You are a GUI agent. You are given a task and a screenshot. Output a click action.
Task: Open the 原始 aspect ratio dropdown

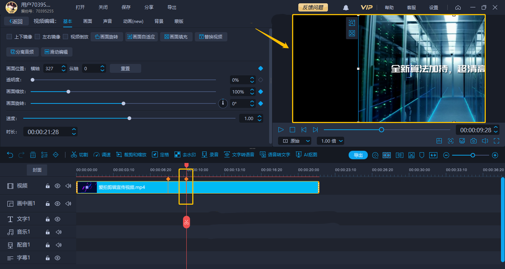click(295, 141)
